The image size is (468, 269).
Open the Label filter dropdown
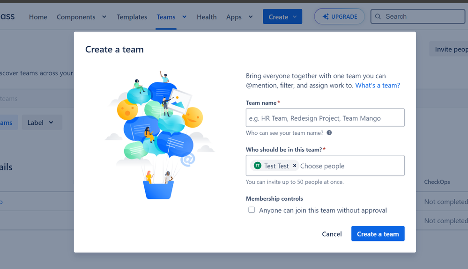pyautogui.click(x=42, y=123)
